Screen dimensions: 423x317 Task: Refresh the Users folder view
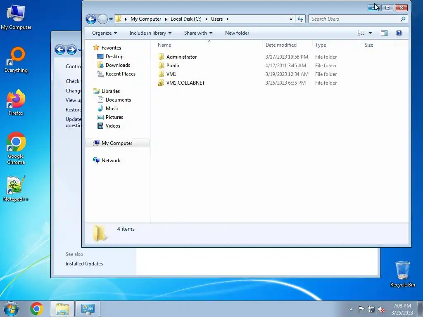300,19
